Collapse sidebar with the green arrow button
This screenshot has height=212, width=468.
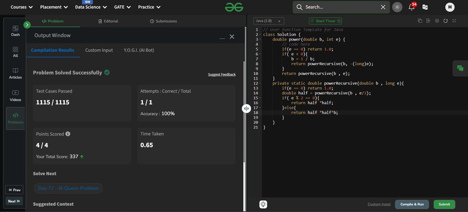pos(27,25)
